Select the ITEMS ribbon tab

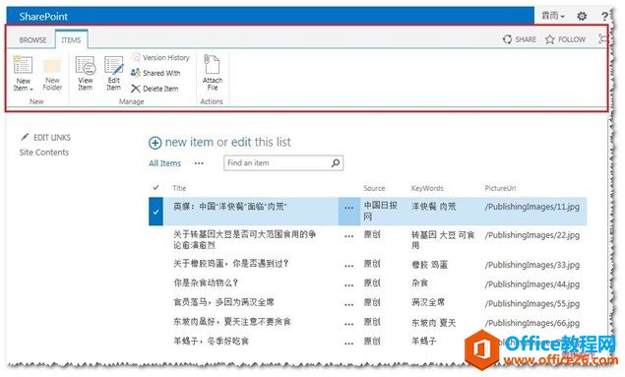pyautogui.click(x=71, y=39)
